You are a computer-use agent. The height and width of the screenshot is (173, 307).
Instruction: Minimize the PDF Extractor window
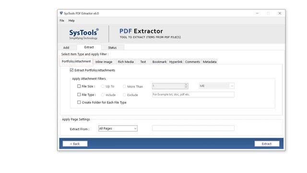point(257,13)
